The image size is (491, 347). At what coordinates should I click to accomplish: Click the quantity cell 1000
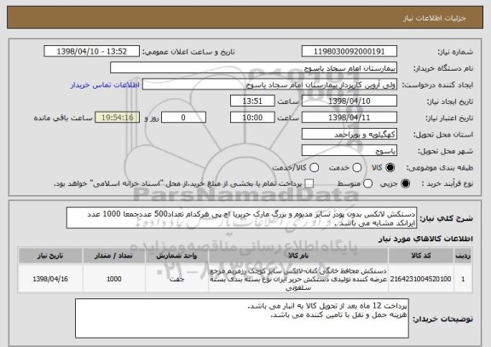pyautogui.click(x=114, y=279)
